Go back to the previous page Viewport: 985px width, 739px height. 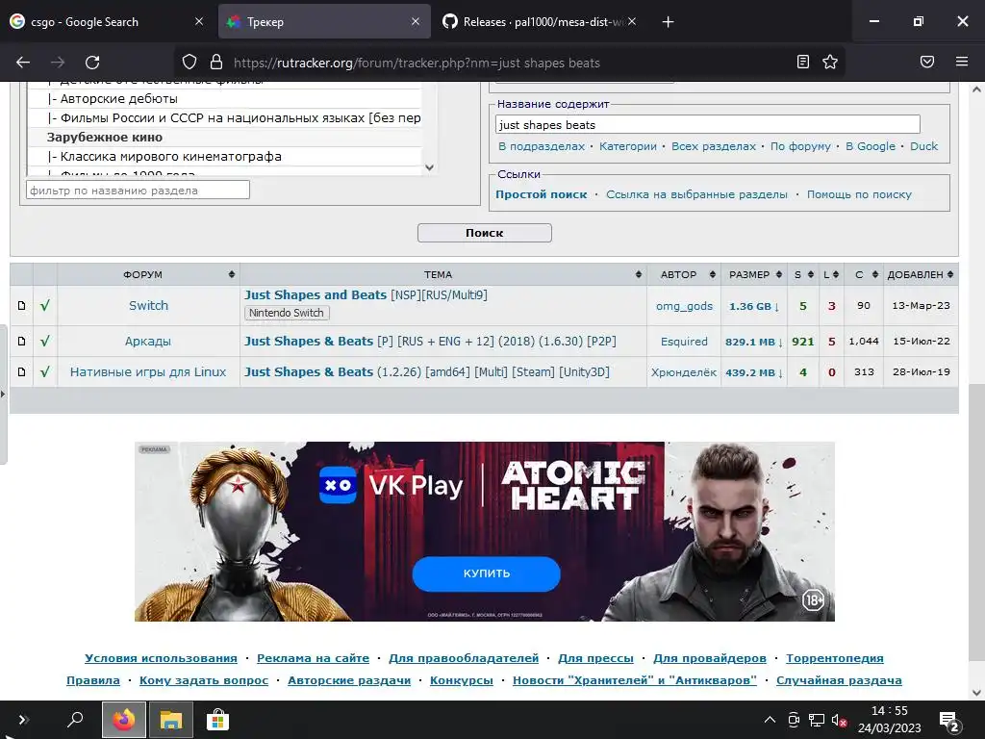[x=23, y=63]
